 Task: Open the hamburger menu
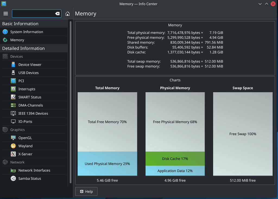pyautogui.click(x=6, y=14)
